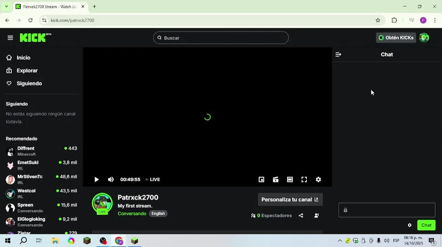Click the KICK logo

(35, 38)
